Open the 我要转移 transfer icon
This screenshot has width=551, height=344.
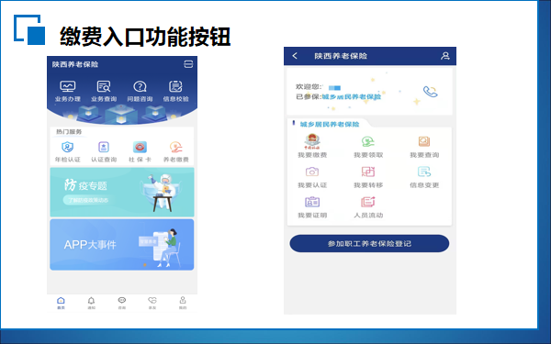pos(368,176)
